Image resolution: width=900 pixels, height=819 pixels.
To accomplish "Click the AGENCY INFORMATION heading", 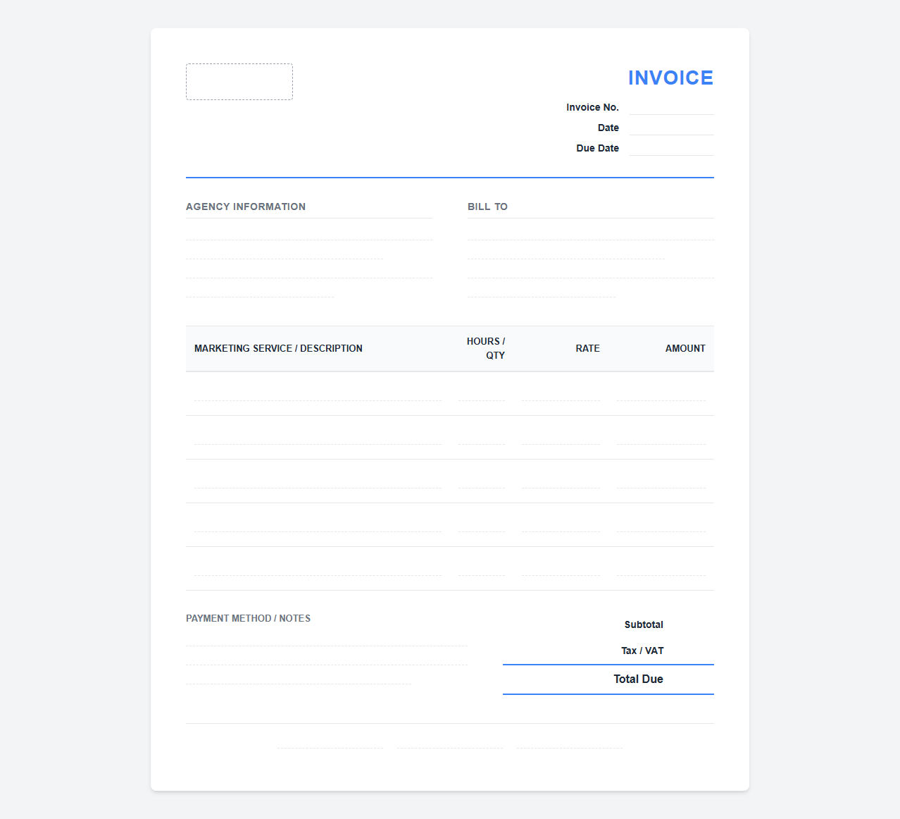I will click(x=246, y=207).
